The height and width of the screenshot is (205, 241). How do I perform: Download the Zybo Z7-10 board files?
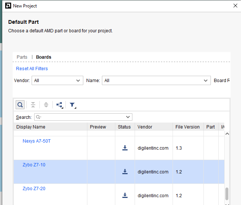[125, 172]
